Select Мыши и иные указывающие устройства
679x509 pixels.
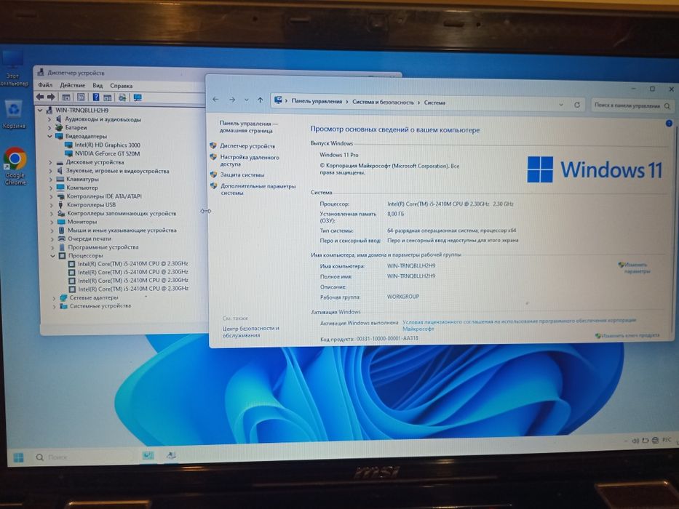pos(122,231)
